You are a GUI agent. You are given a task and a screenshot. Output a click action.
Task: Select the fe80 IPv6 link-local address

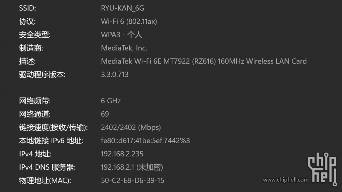point(145,141)
